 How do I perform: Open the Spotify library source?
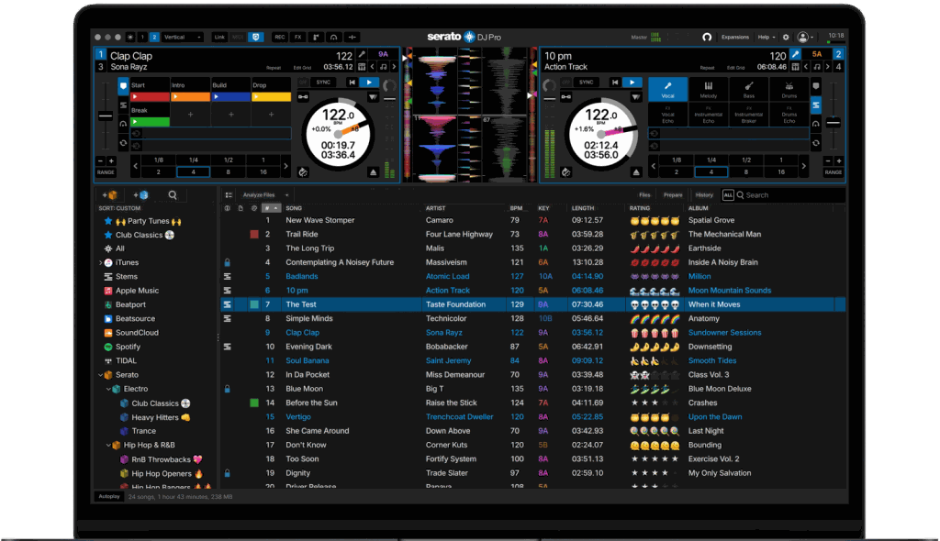click(x=128, y=347)
